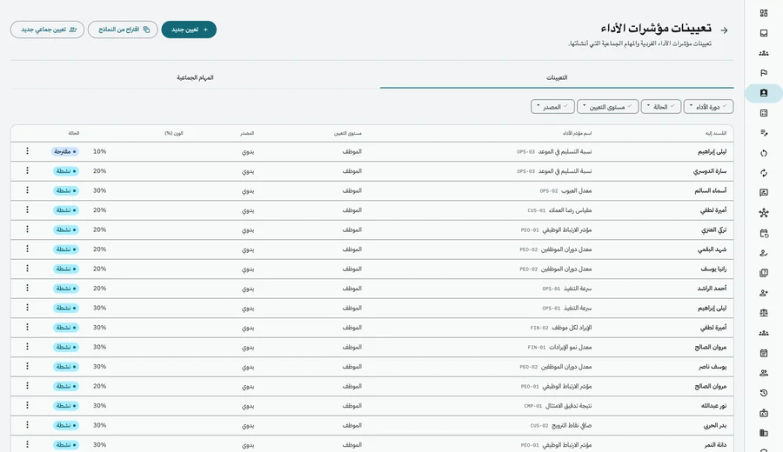Open three-dot menu for نور عبدالله row
Screen dimensions: 783x452
click(x=28, y=406)
